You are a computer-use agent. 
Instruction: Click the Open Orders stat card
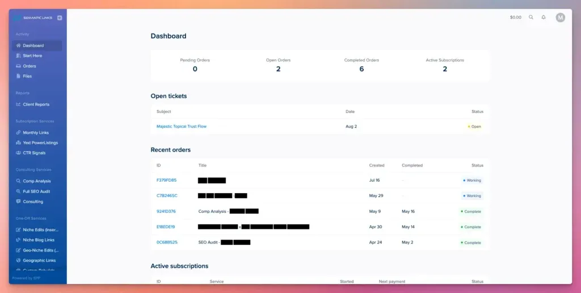tap(278, 65)
